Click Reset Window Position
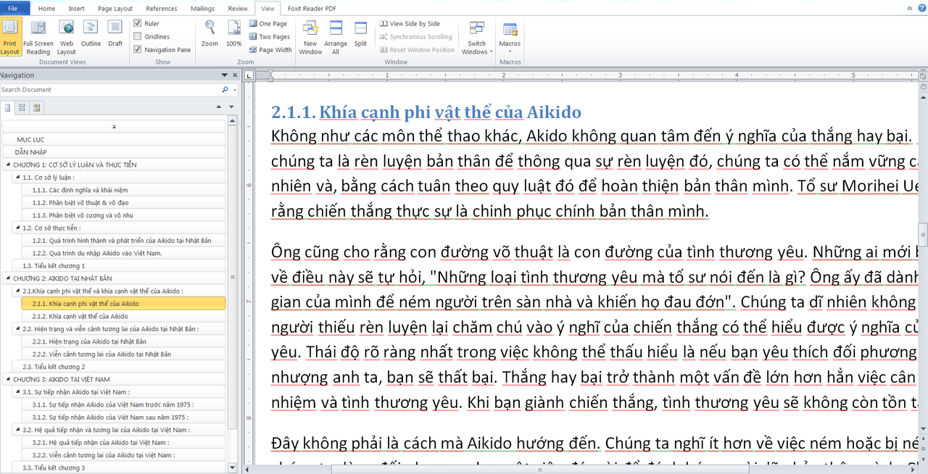The width and height of the screenshot is (928, 474). [x=417, y=50]
